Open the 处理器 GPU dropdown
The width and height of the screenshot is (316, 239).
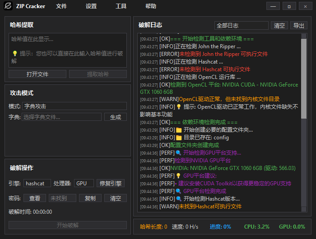click(84, 183)
